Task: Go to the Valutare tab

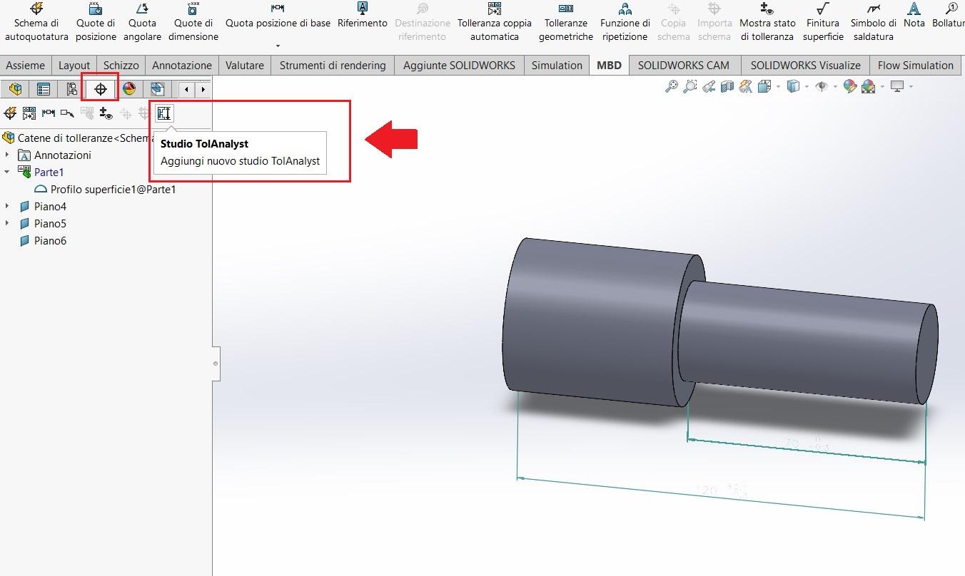Action: click(x=245, y=65)
